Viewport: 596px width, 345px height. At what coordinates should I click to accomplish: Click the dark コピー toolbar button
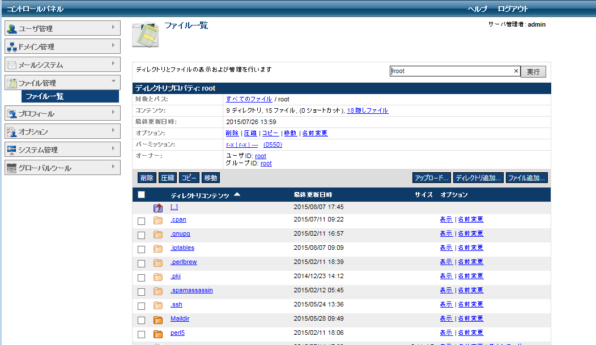click(189, 178)
